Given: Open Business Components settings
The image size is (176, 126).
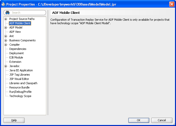Looking at the screenshot, I should pyautogui.click(x=22, y=40).
